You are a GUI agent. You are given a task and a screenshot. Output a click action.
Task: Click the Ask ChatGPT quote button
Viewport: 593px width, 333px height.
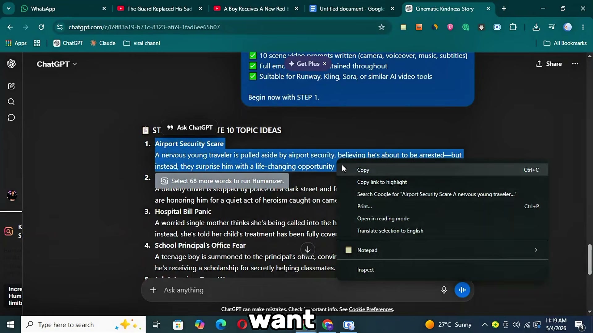click(x=190, y=128)
